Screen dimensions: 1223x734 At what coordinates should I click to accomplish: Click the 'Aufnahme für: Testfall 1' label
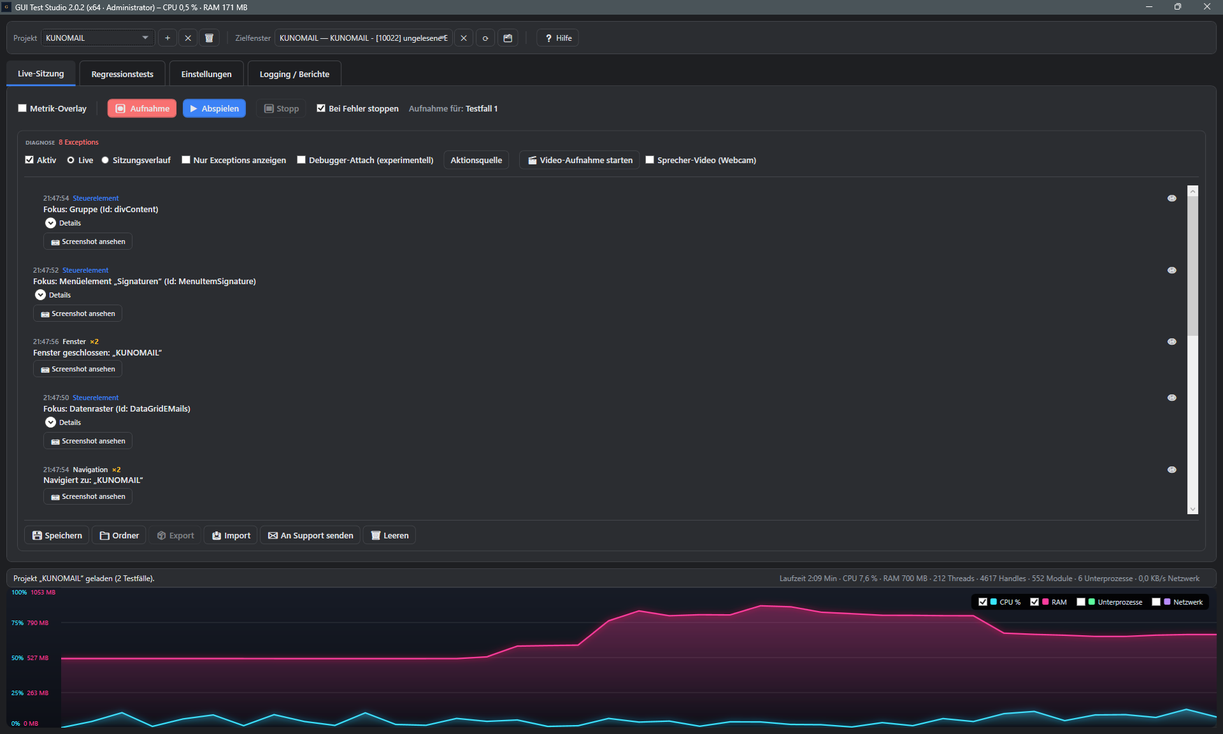[453, 108]
